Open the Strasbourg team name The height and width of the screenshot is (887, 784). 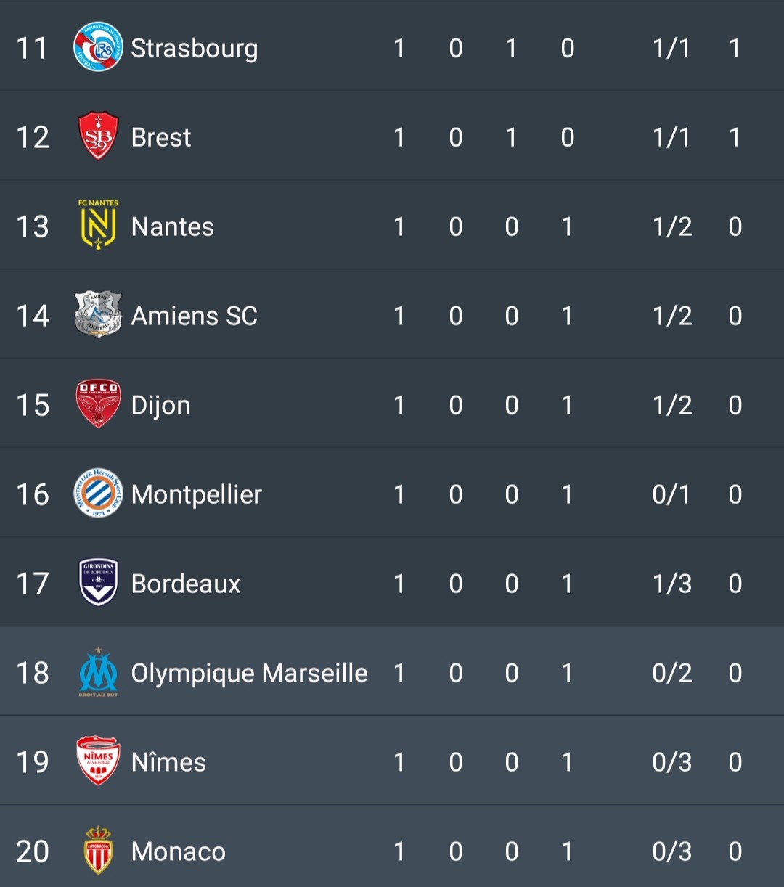(195, 49)
